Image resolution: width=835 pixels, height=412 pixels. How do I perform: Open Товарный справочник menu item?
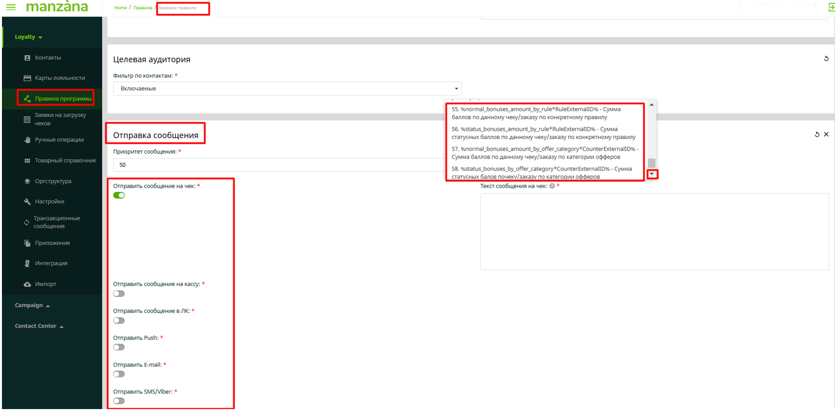[65, 160]
